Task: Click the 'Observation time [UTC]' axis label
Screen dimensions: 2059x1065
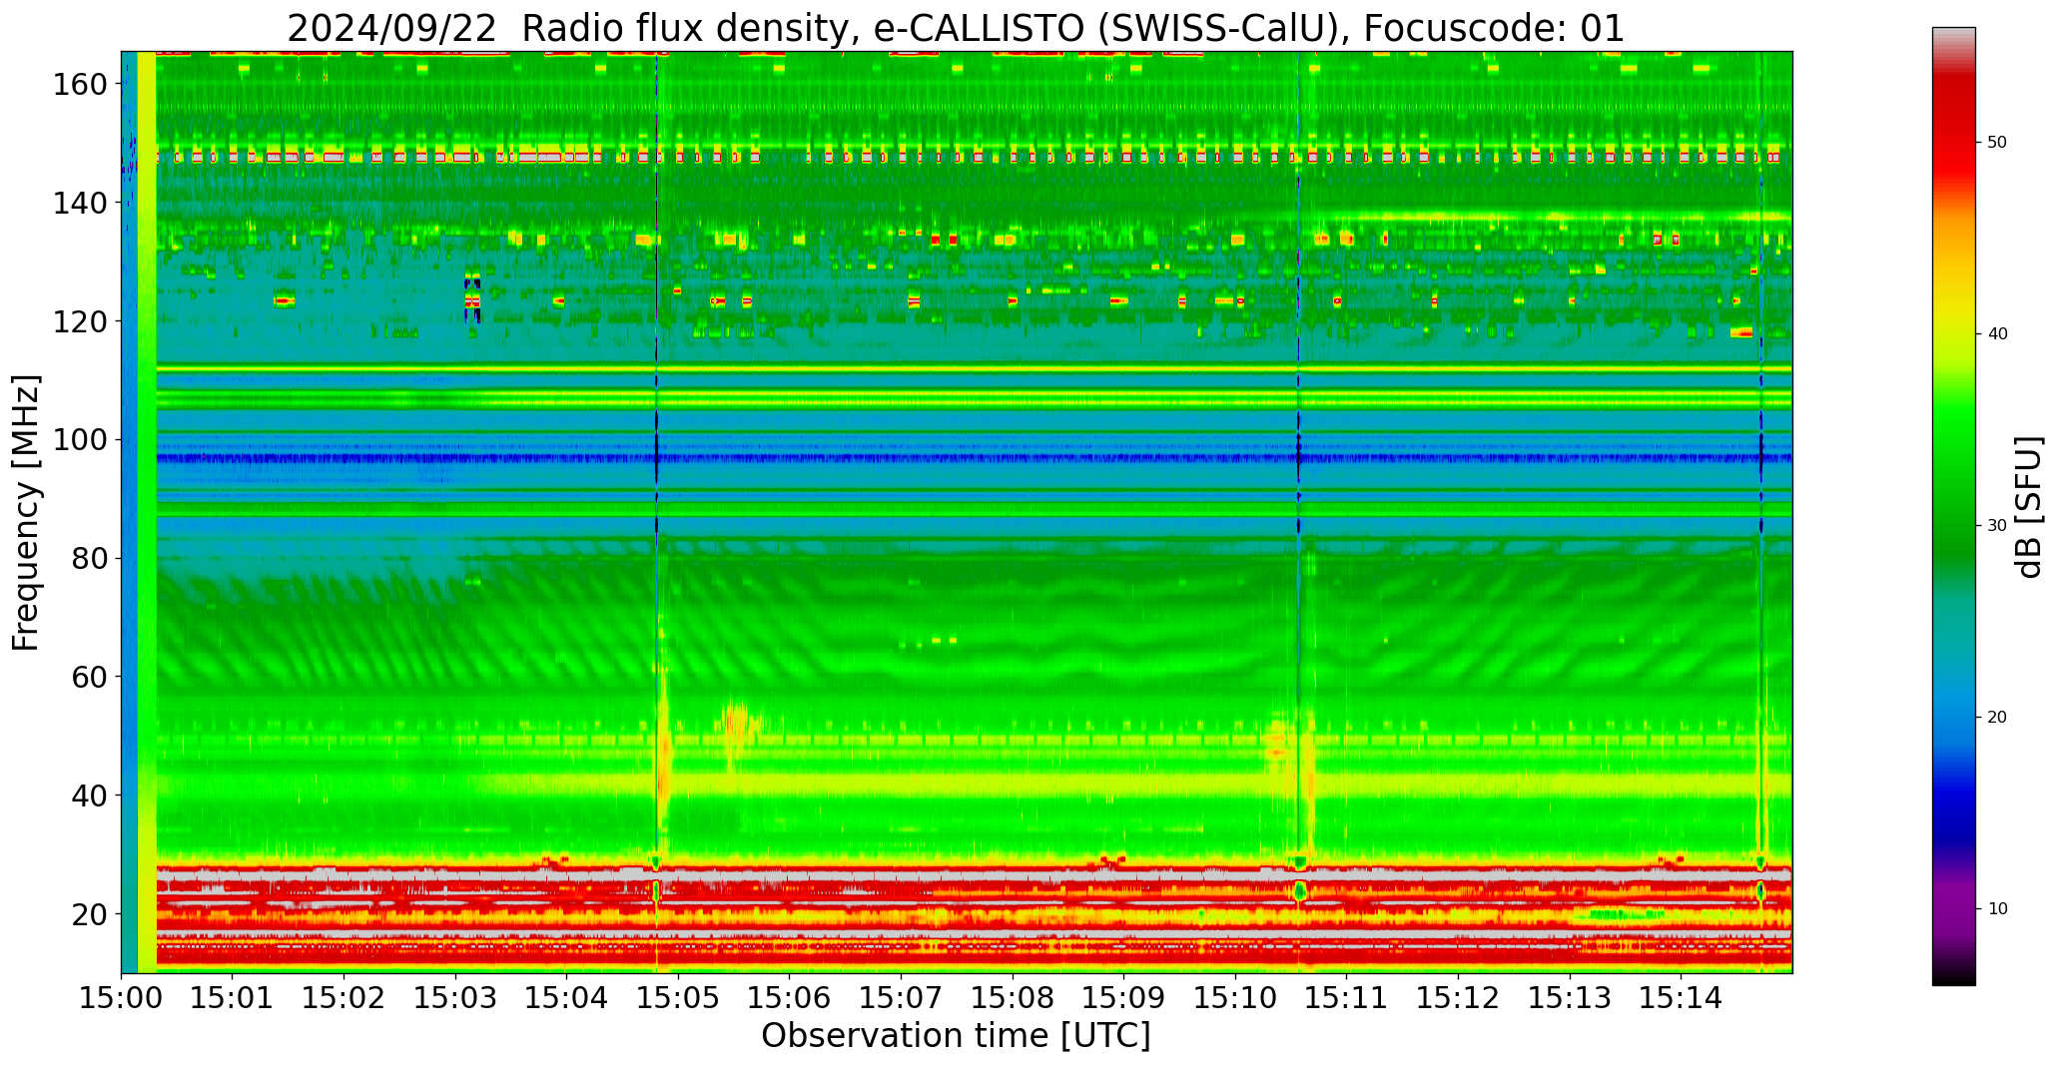Action: (956, 1036)
